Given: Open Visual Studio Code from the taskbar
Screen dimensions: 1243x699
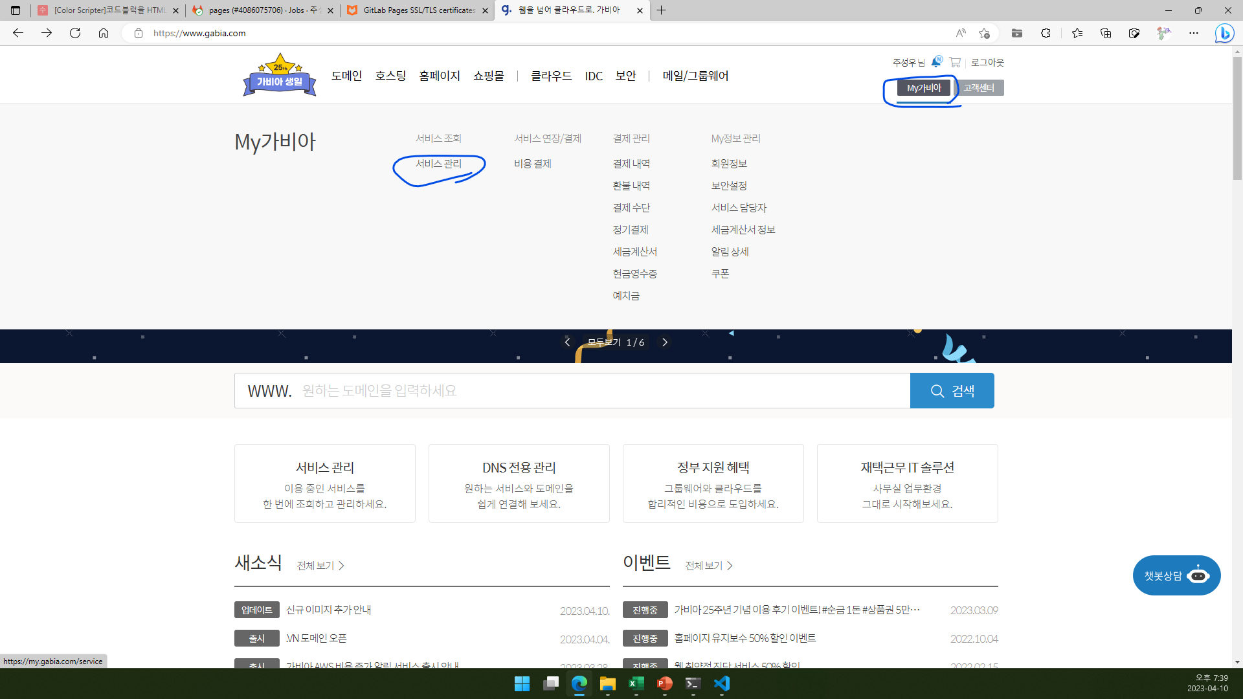Looking at the screenshot, I should [721, 683].
